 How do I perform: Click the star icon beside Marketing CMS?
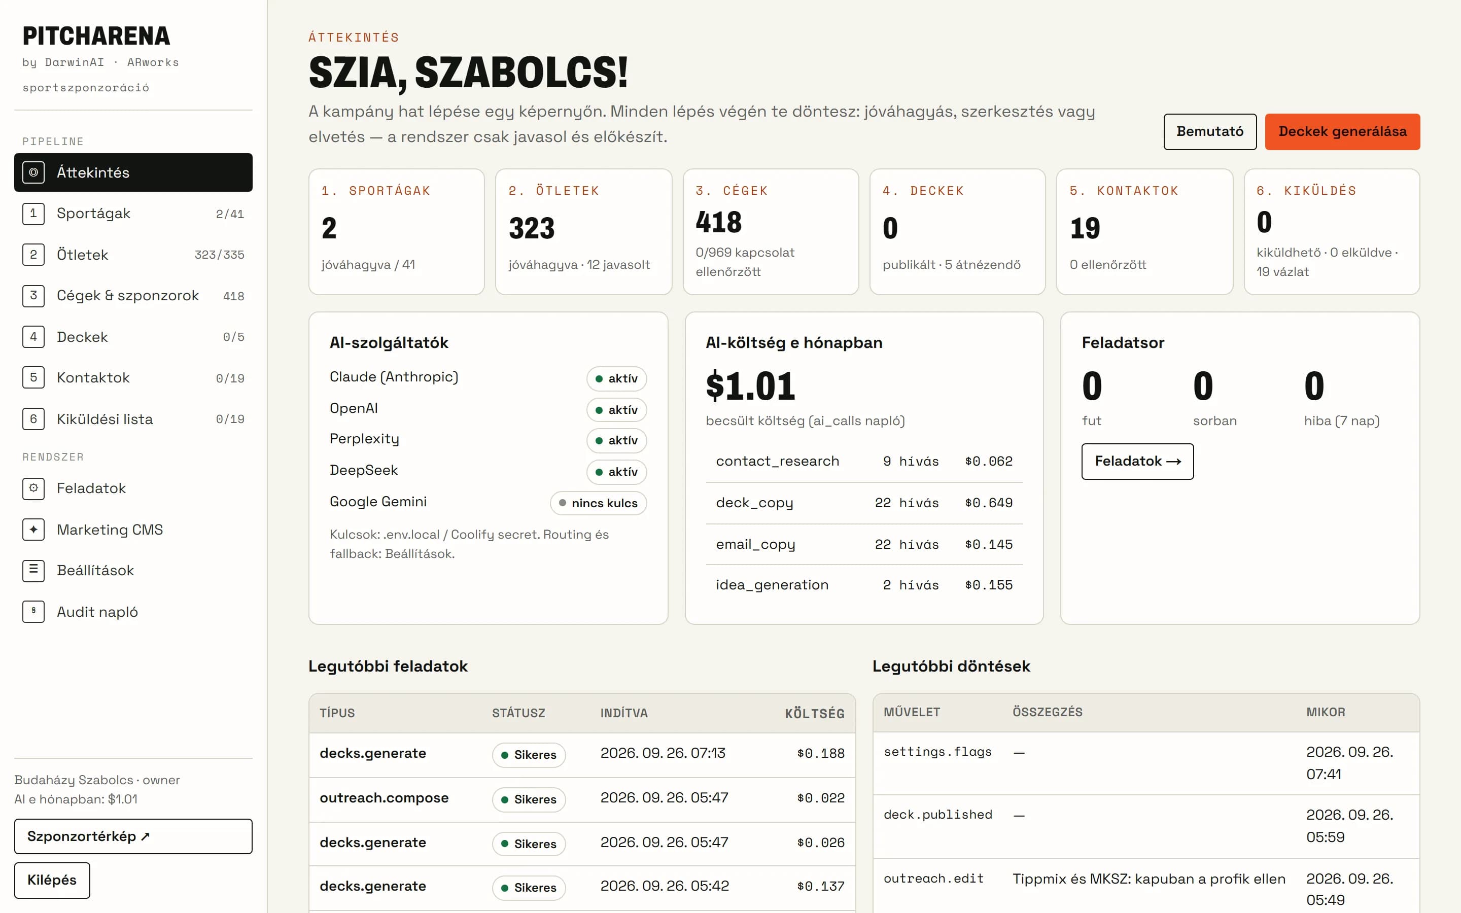[x=33, y=530]
